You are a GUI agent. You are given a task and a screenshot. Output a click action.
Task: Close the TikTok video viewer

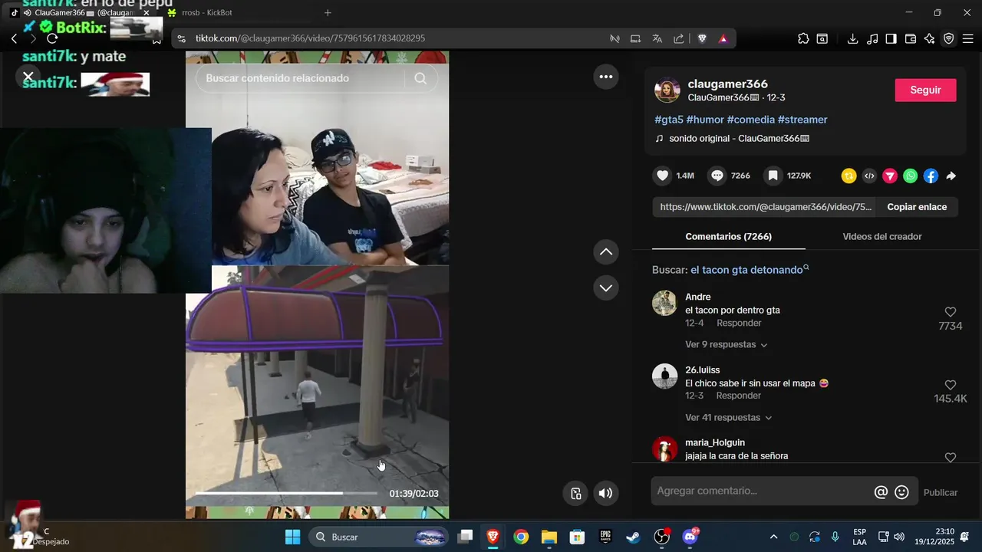tap(28, 77)
